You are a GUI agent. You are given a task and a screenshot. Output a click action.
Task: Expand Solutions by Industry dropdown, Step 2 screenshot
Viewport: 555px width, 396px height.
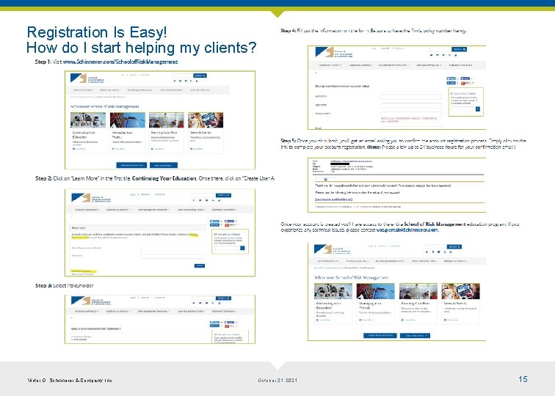pyautogui.click(x=118, y=210)
